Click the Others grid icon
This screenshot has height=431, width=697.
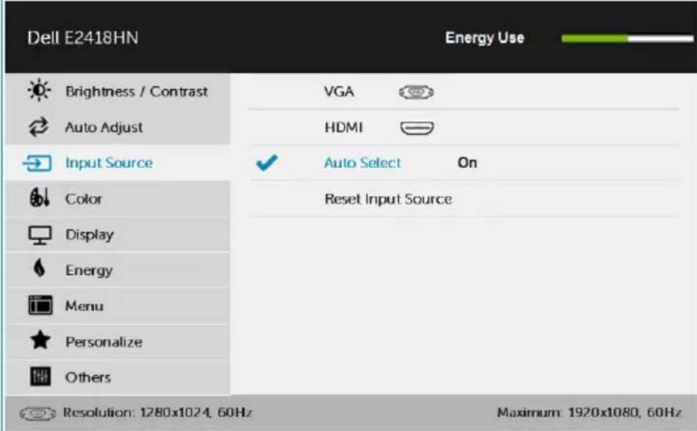(x=40, y=376)
